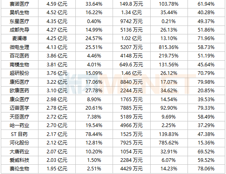Click 百花医药 gross margin 51.19%

click(206, 56)
